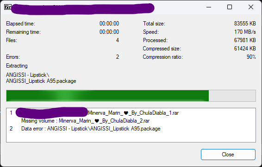Click the ANGISSI_Lipstick A95.package current file name
262x167 pixels.
pyautogui.click(x=41, y=81)
